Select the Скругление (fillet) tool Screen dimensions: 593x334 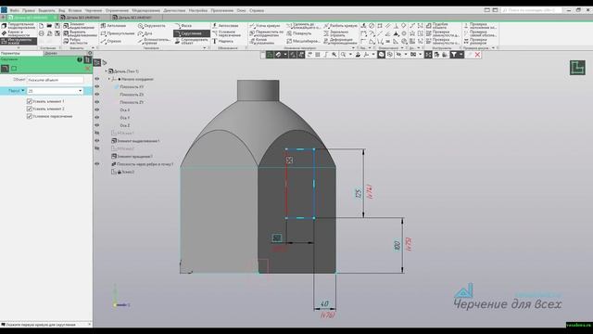click(192, 33)
